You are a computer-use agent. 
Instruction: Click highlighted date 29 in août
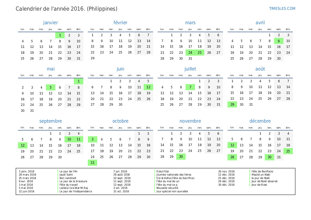click(x=232, y=105)
